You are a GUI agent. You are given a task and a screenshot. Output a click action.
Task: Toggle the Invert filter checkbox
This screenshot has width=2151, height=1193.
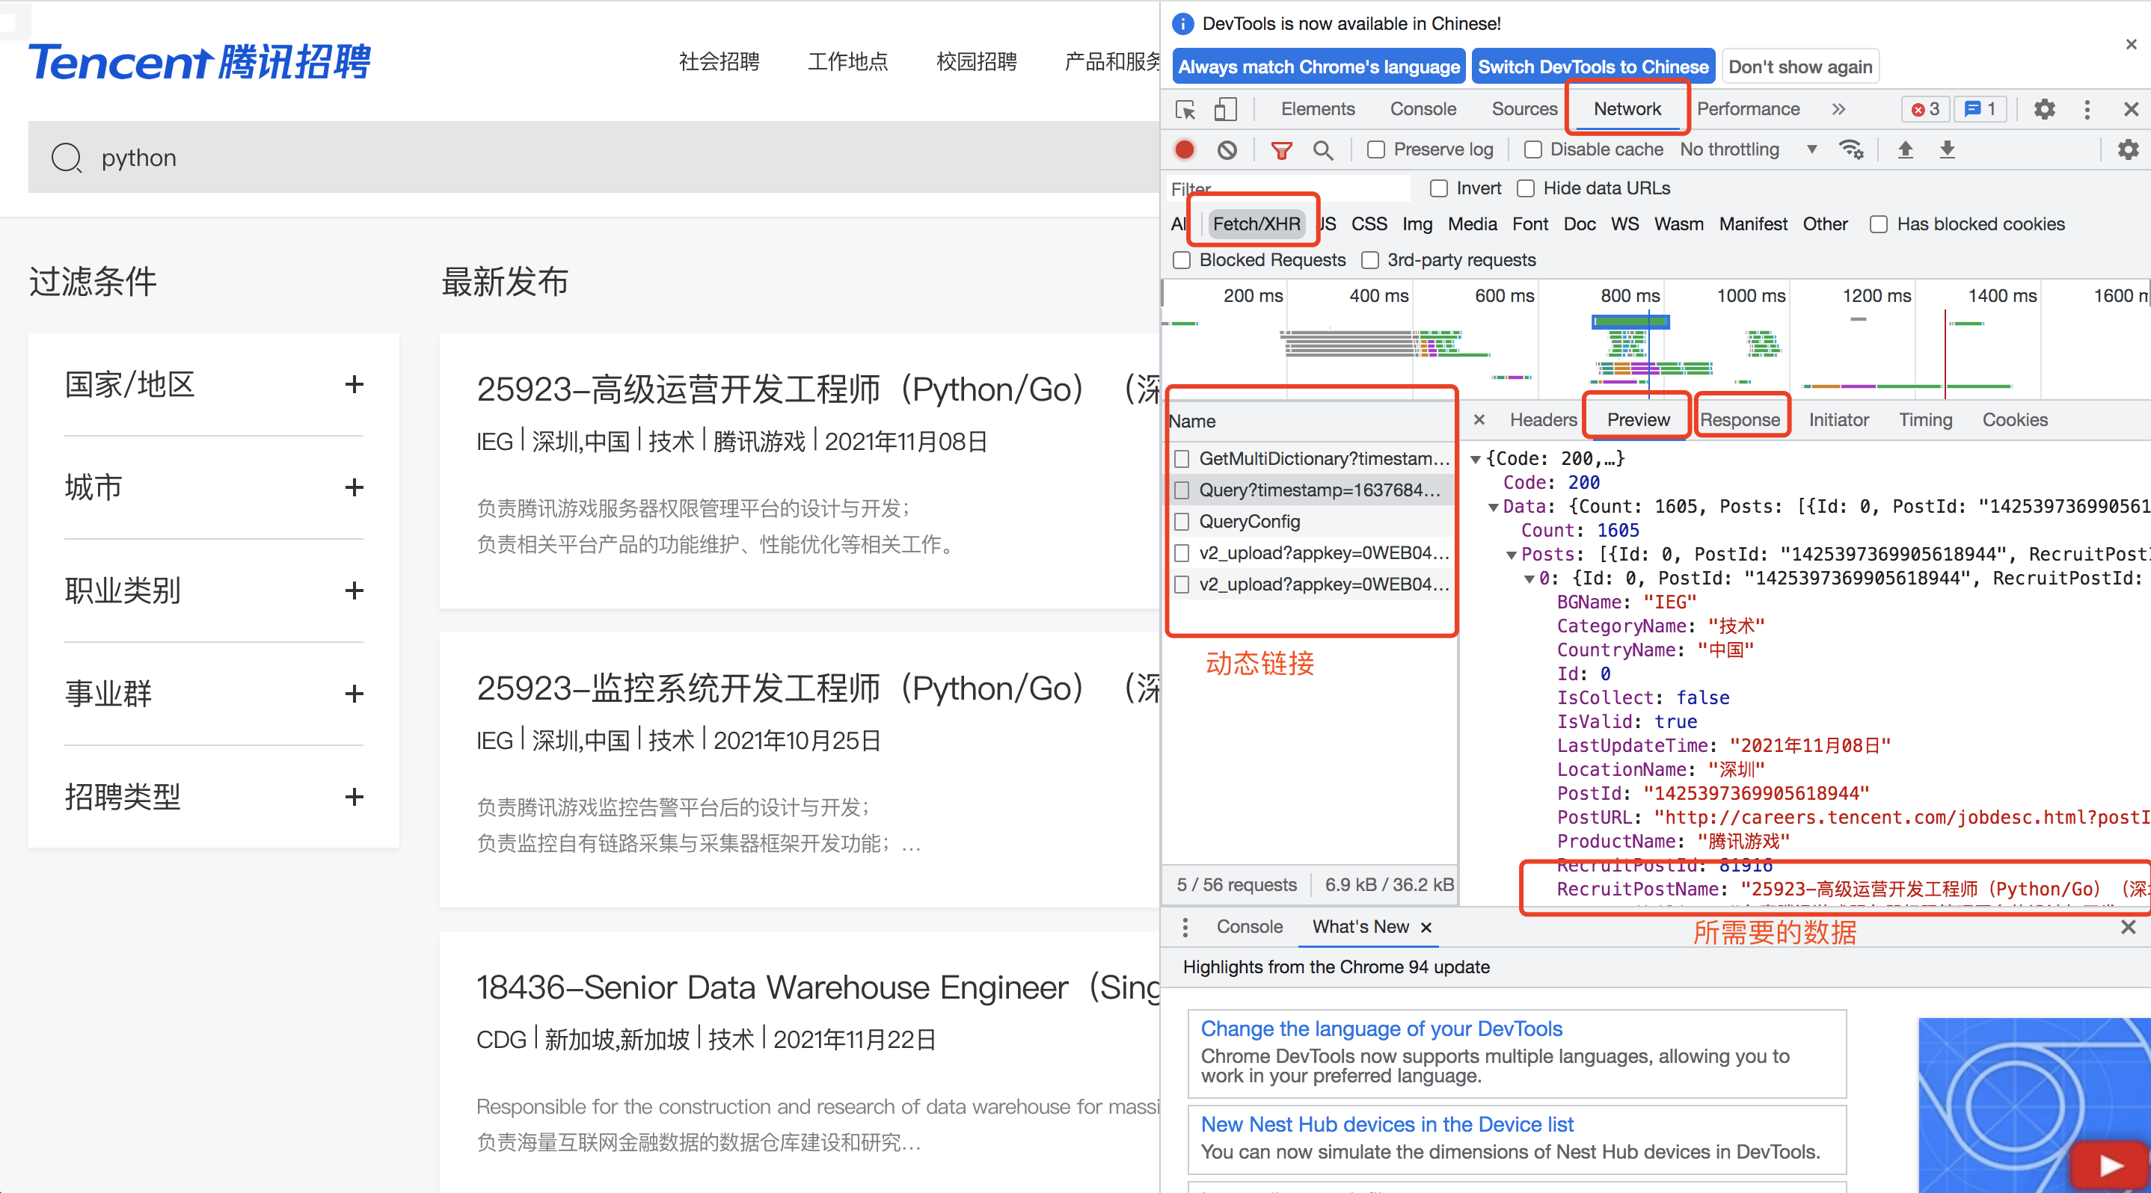[x=1438, y=188]
